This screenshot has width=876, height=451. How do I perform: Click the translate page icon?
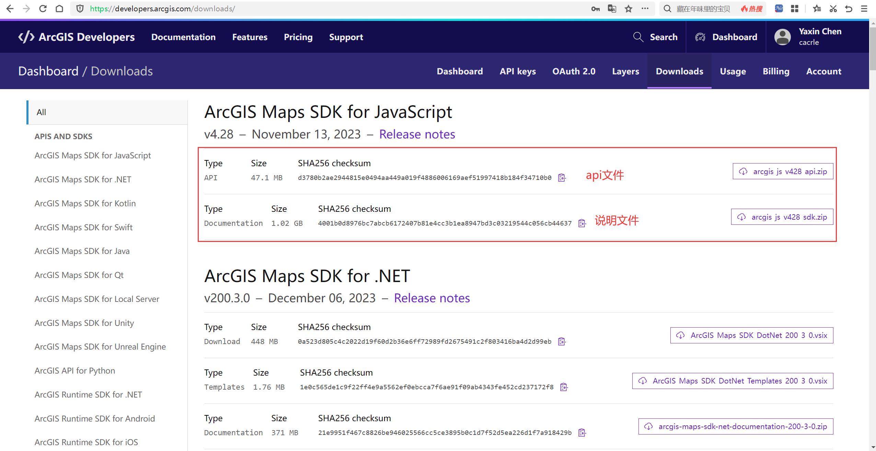(612, 9)
